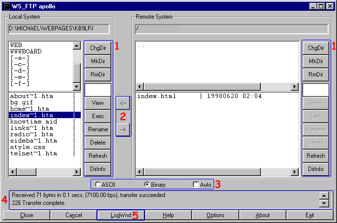Select the Binary transfer mode
337x223 pixels.
click(155, 184)
